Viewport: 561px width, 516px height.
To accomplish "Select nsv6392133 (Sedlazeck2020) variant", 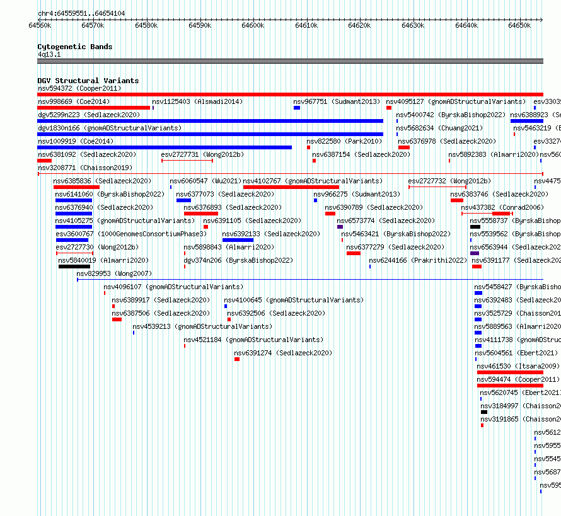I will tap(271, 234).
